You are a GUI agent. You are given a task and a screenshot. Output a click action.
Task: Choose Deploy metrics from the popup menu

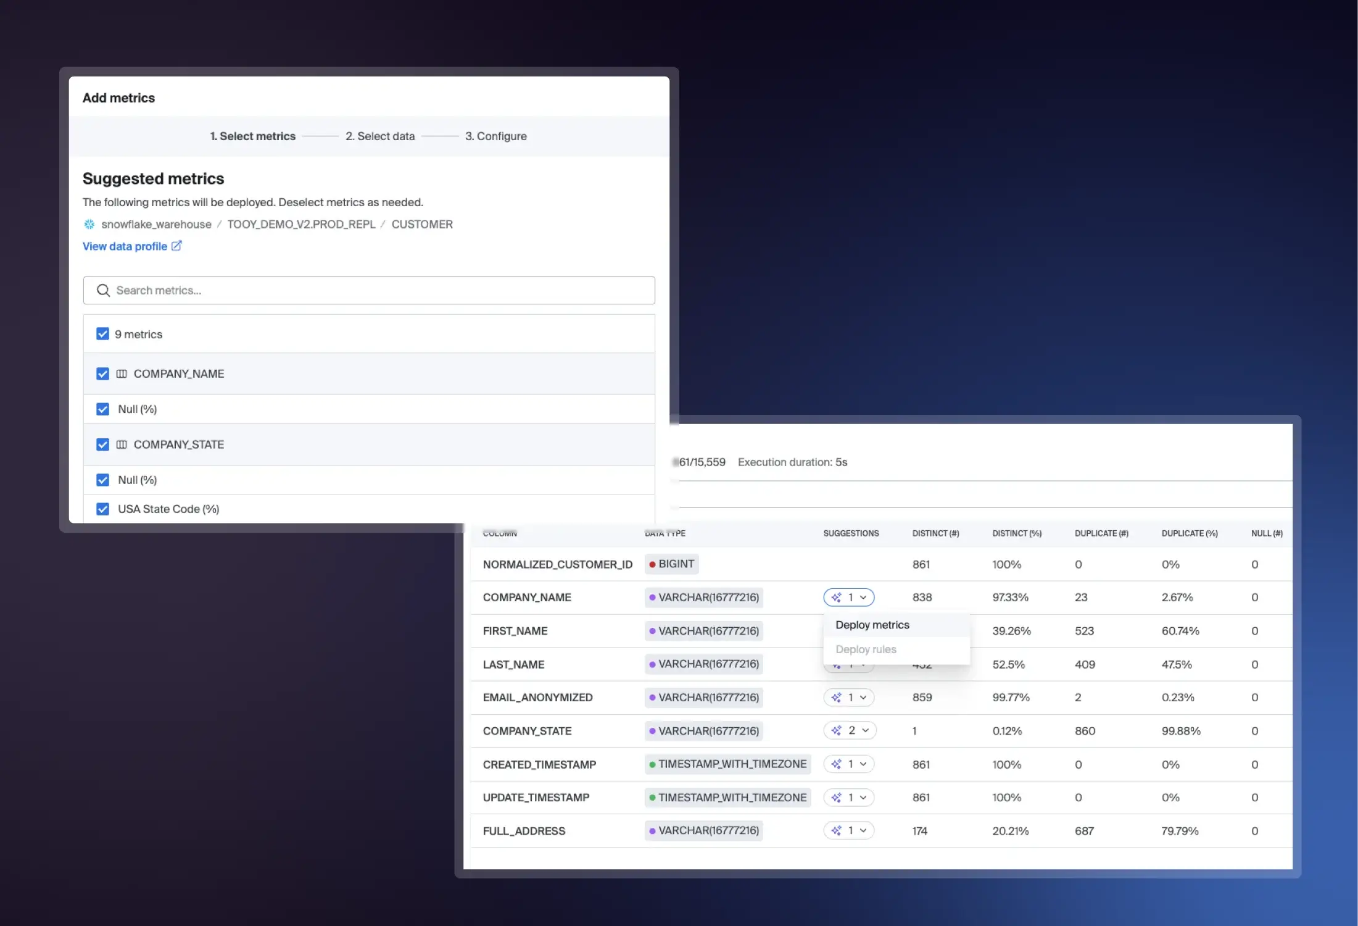coord(872,625)
